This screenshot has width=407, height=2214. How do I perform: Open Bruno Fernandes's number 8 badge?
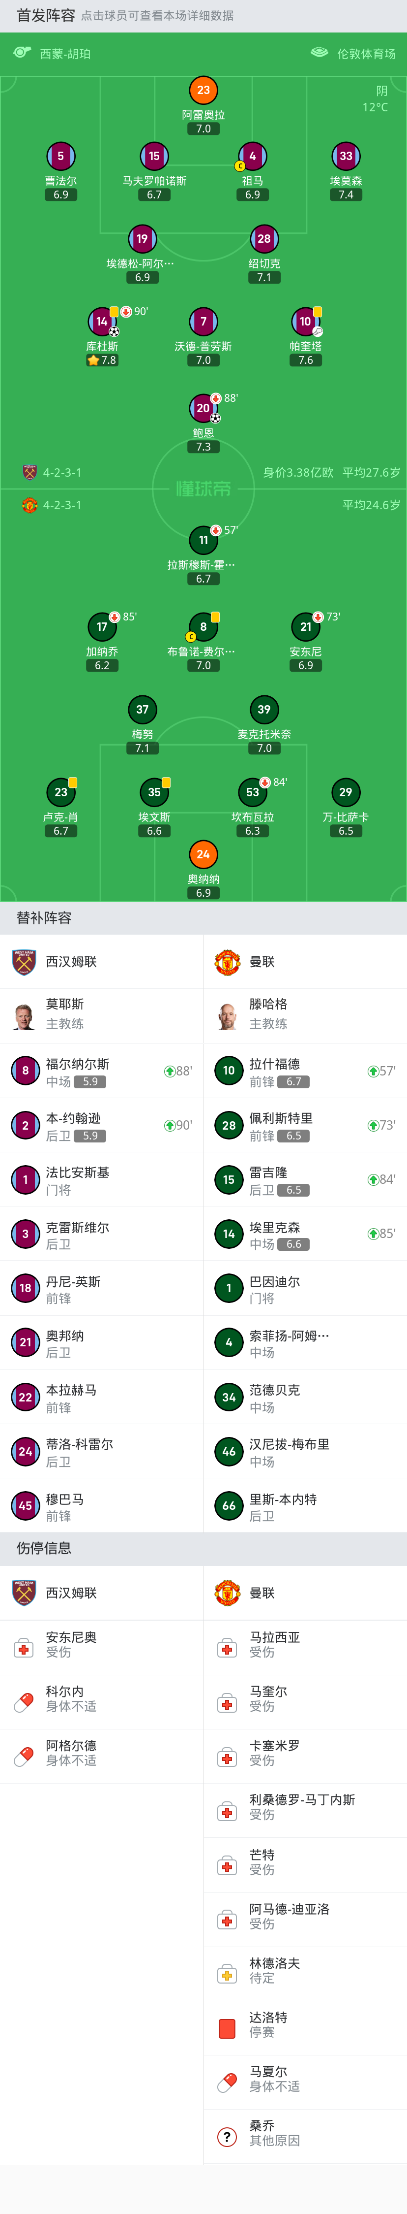(203, 626)
